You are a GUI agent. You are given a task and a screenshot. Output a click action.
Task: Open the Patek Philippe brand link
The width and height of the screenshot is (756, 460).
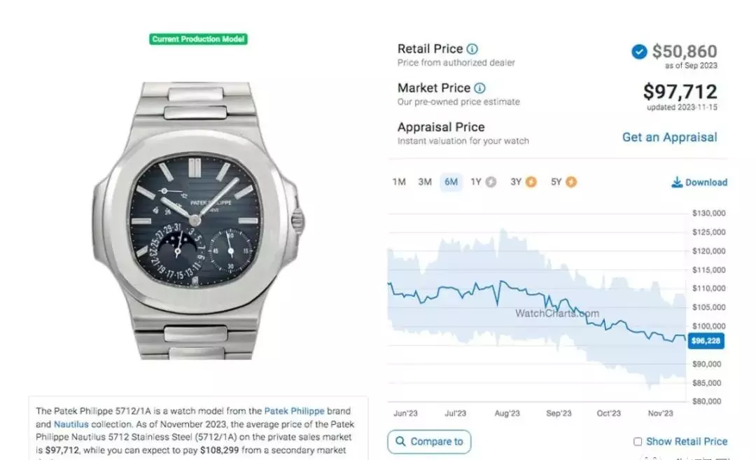coord(294,411)
